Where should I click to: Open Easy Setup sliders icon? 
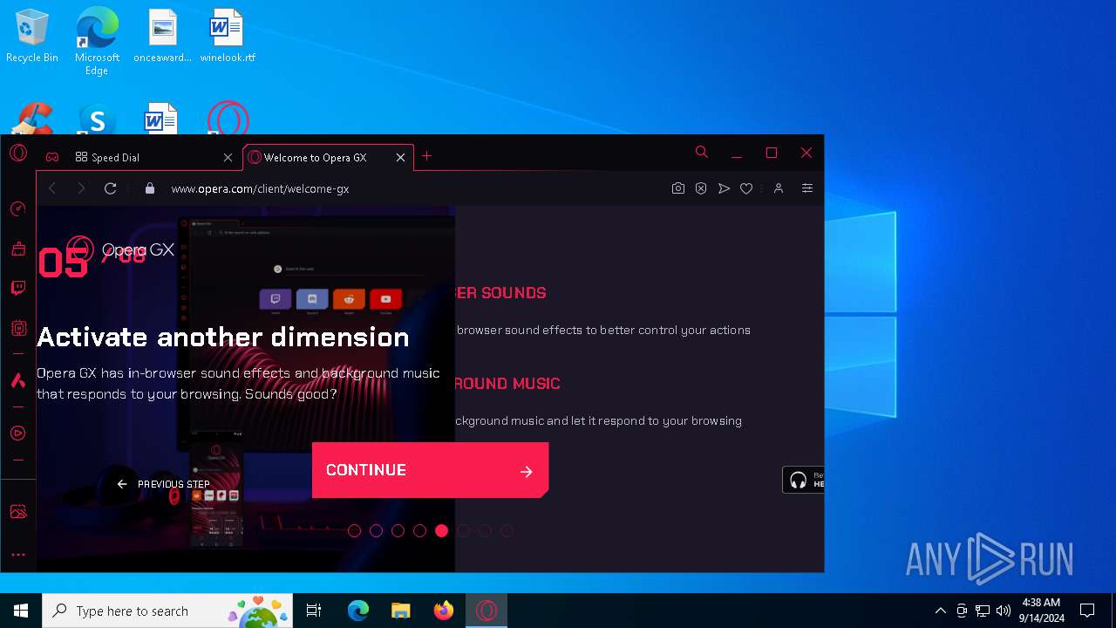[807, 188]
